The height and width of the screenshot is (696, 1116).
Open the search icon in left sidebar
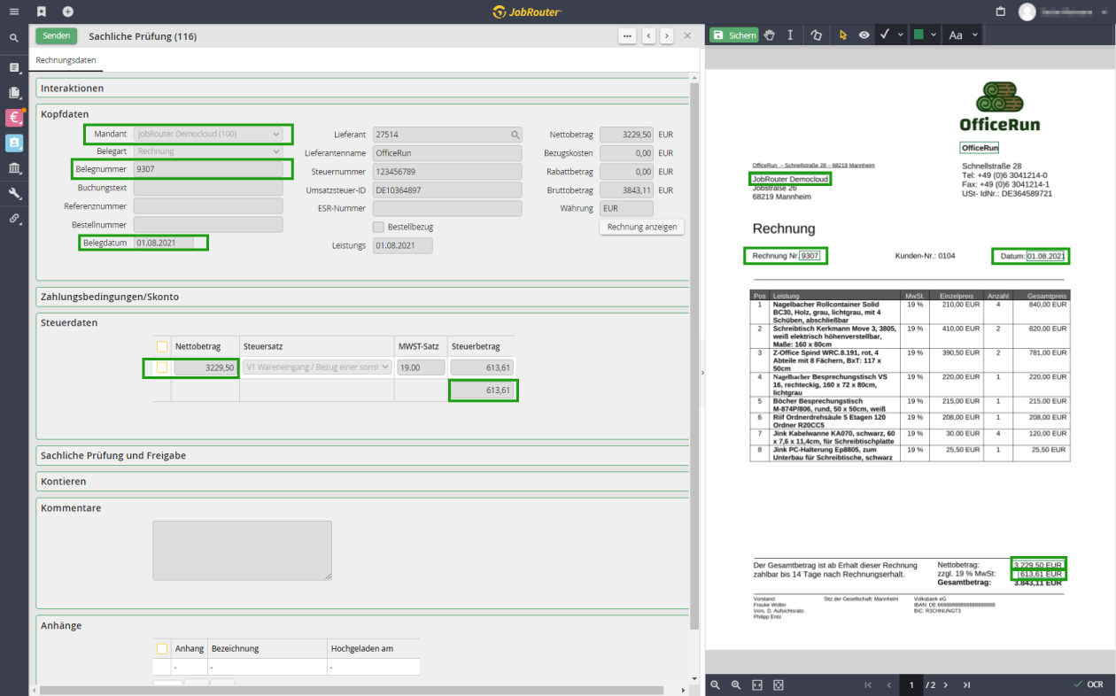pyautogui.click(x=14, y=38)
